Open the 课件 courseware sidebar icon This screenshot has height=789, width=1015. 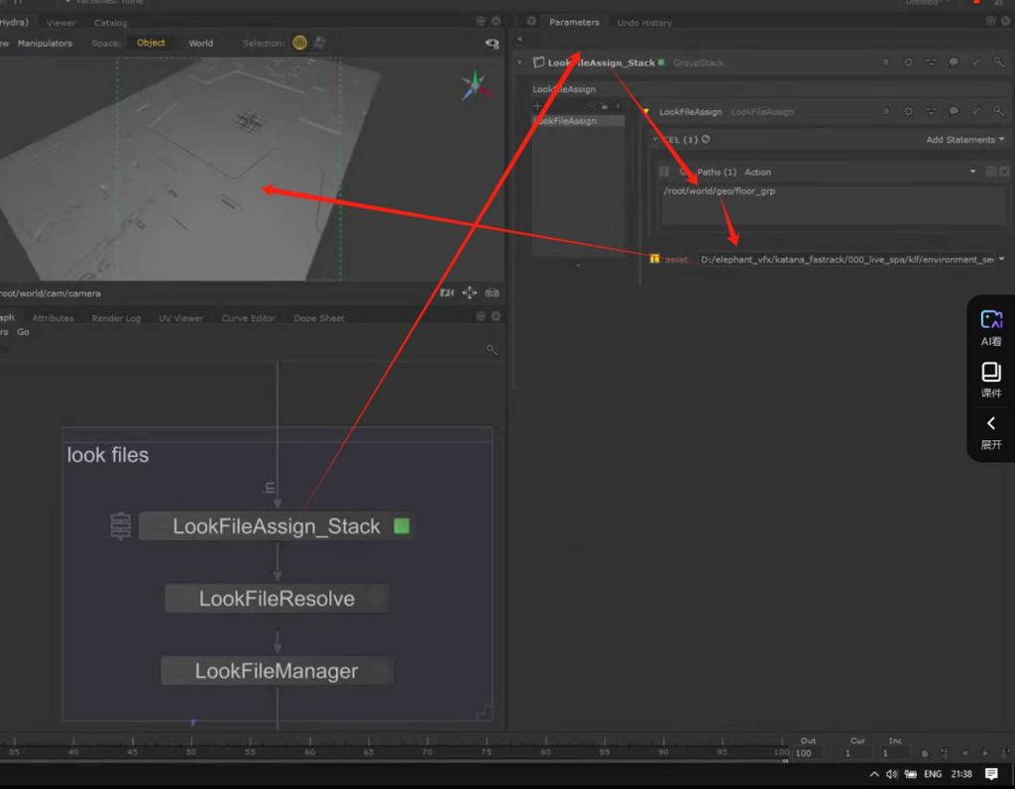pos(990,380)
